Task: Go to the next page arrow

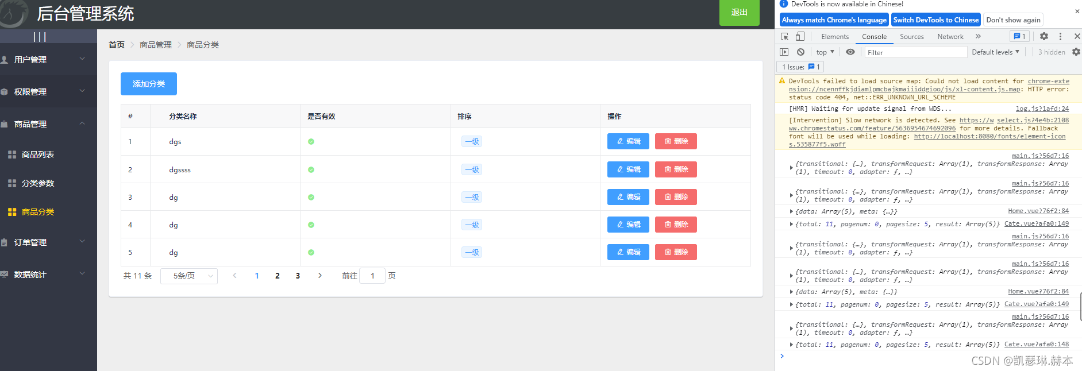Action: click(320, 276)
